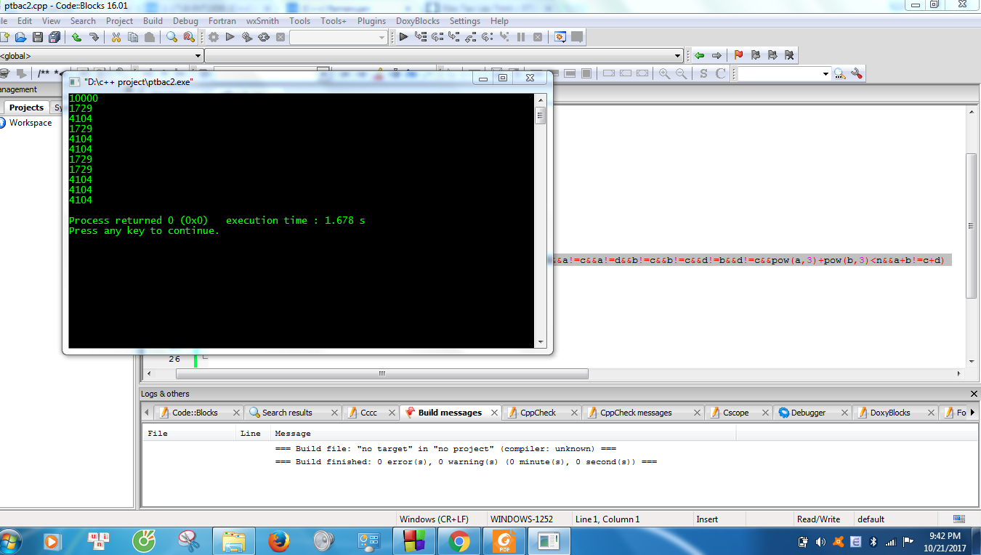The image size is (981, 555).
Task: Click the Cut scissors icon
Action: pyautogui.click(x=116, y=37)
